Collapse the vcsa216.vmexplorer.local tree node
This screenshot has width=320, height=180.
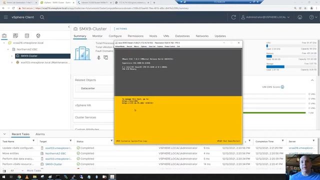coord(4,43)
